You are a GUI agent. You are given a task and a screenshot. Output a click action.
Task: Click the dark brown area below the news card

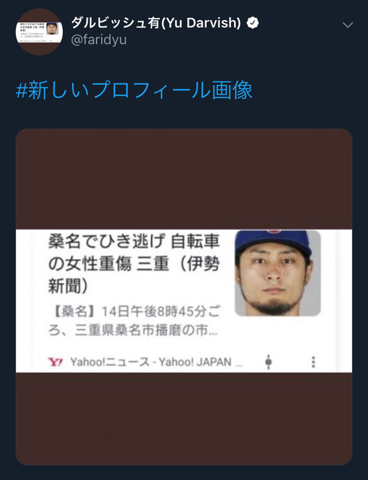[x=184, y=418]
